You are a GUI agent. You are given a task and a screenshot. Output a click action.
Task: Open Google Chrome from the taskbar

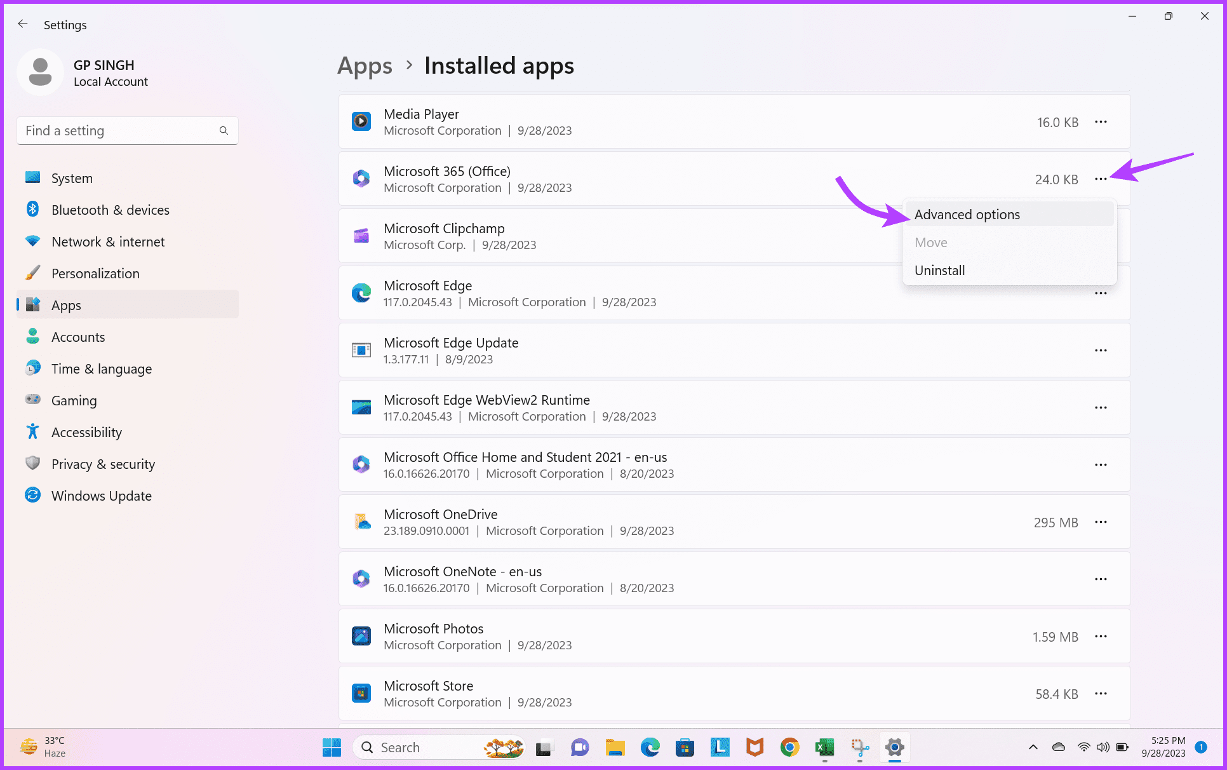(789, 747)
